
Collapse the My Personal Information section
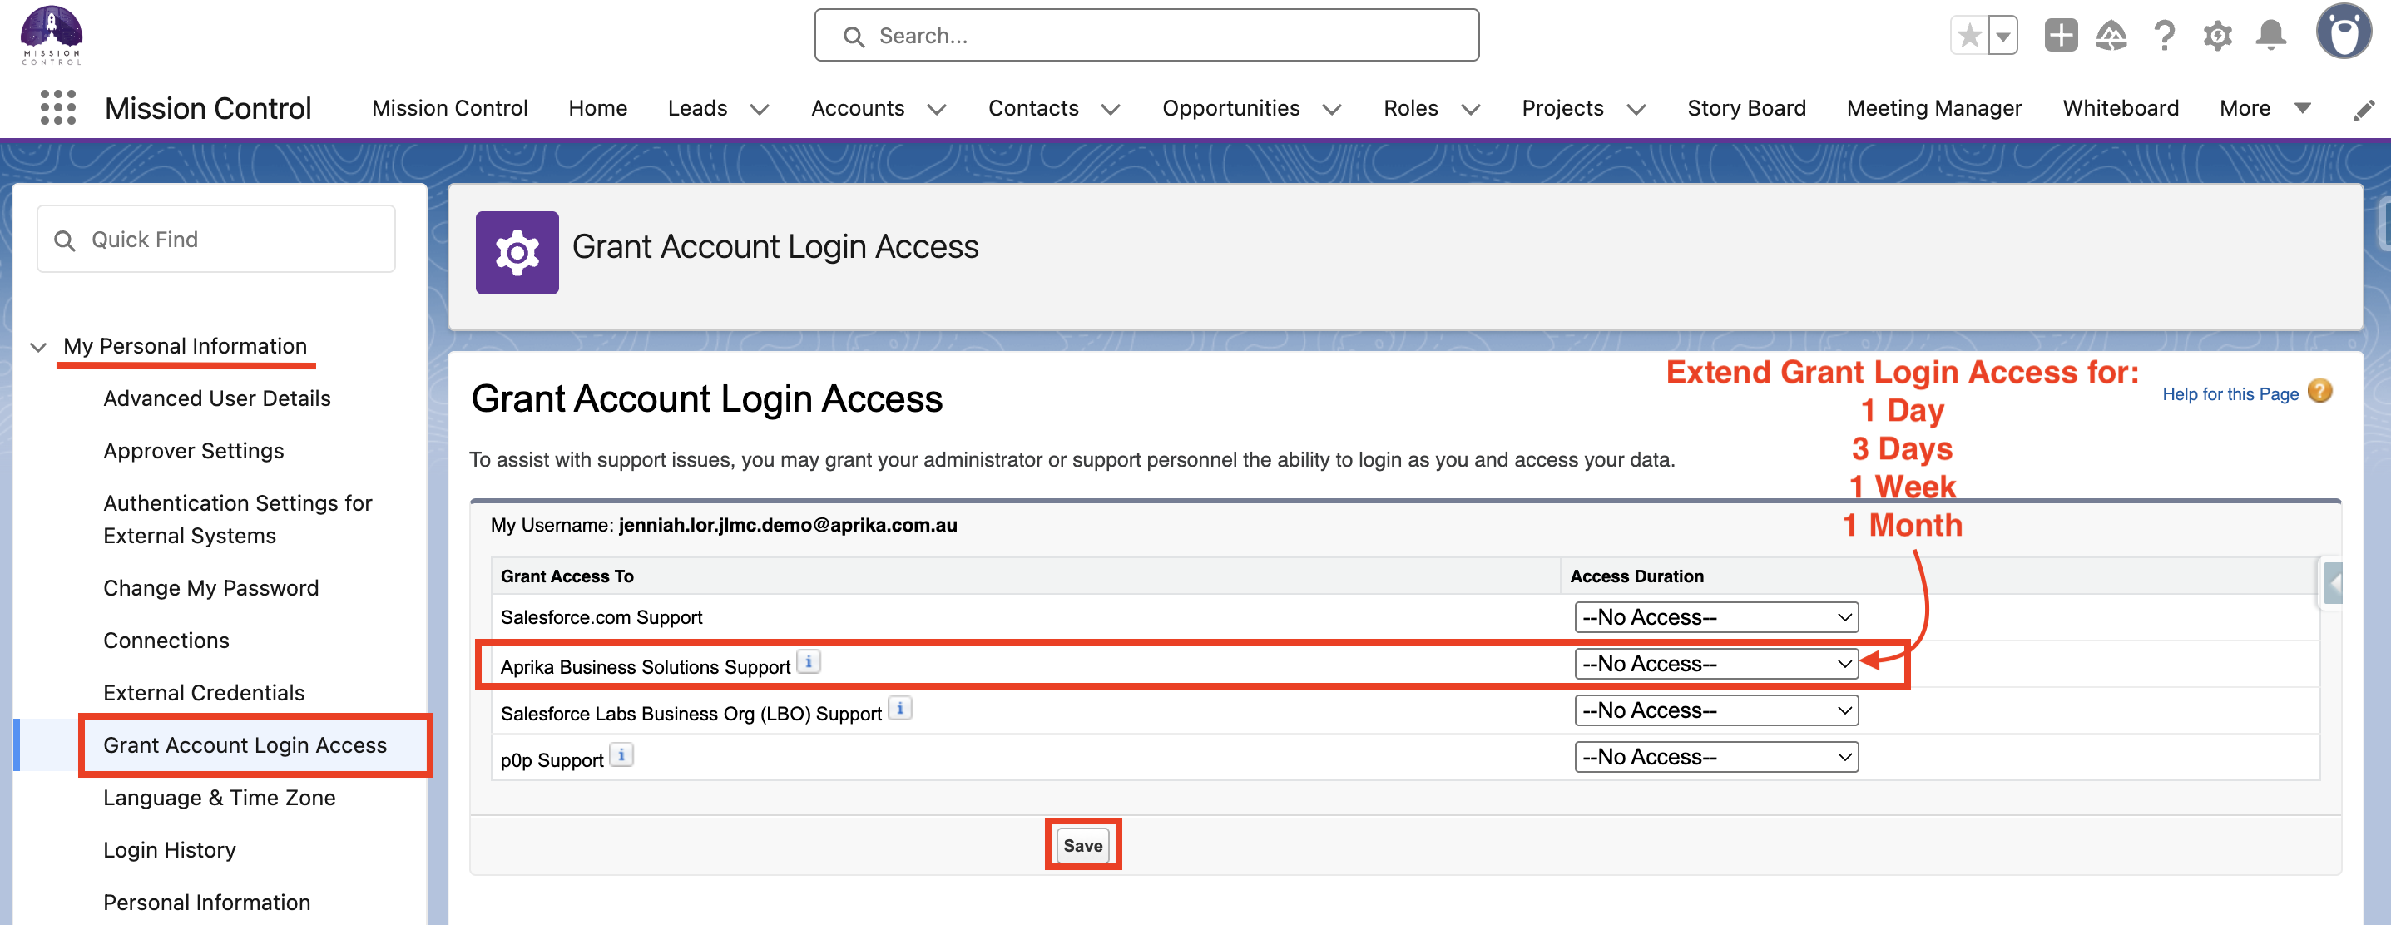coord(38,347)
